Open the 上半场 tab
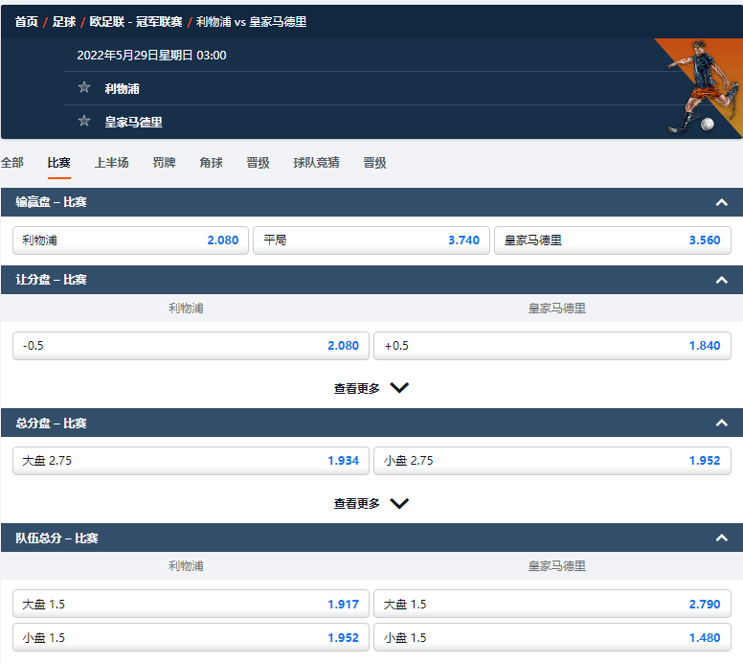This screenshot has width=743, height=664. (x=111, y=163)
